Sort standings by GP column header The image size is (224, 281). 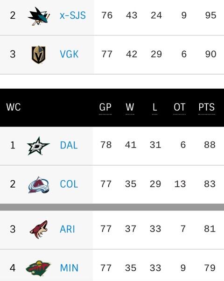point(105,108)
